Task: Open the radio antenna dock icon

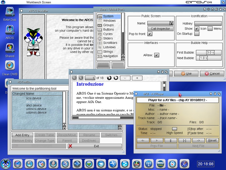Action: click(148, 164)
